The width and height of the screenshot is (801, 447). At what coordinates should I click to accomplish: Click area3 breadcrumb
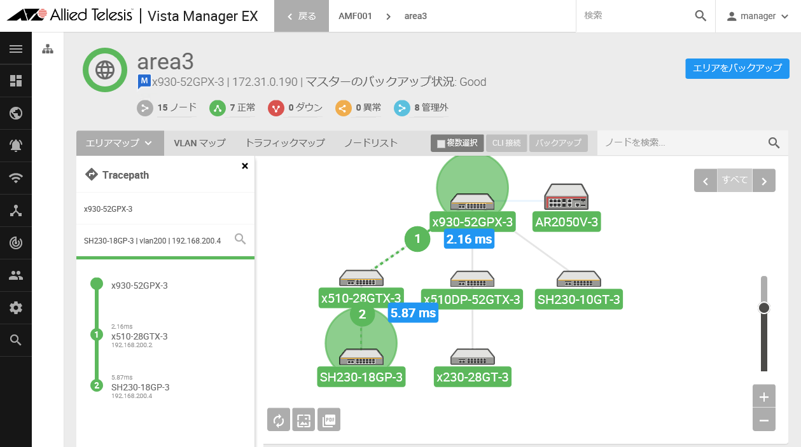(x=415, y=16)
